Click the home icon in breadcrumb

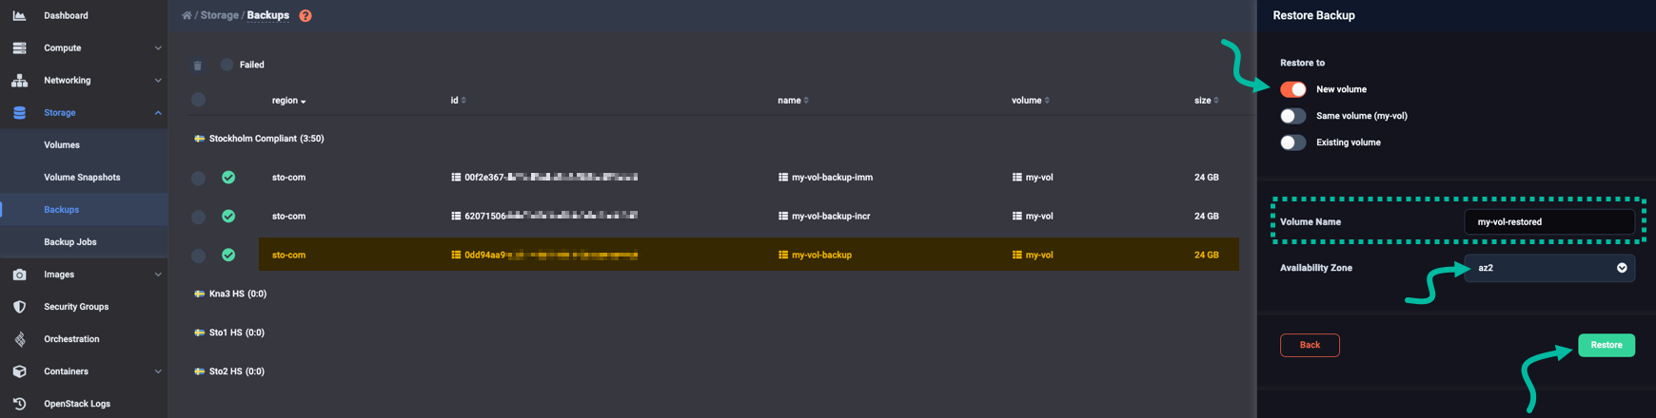187,15
